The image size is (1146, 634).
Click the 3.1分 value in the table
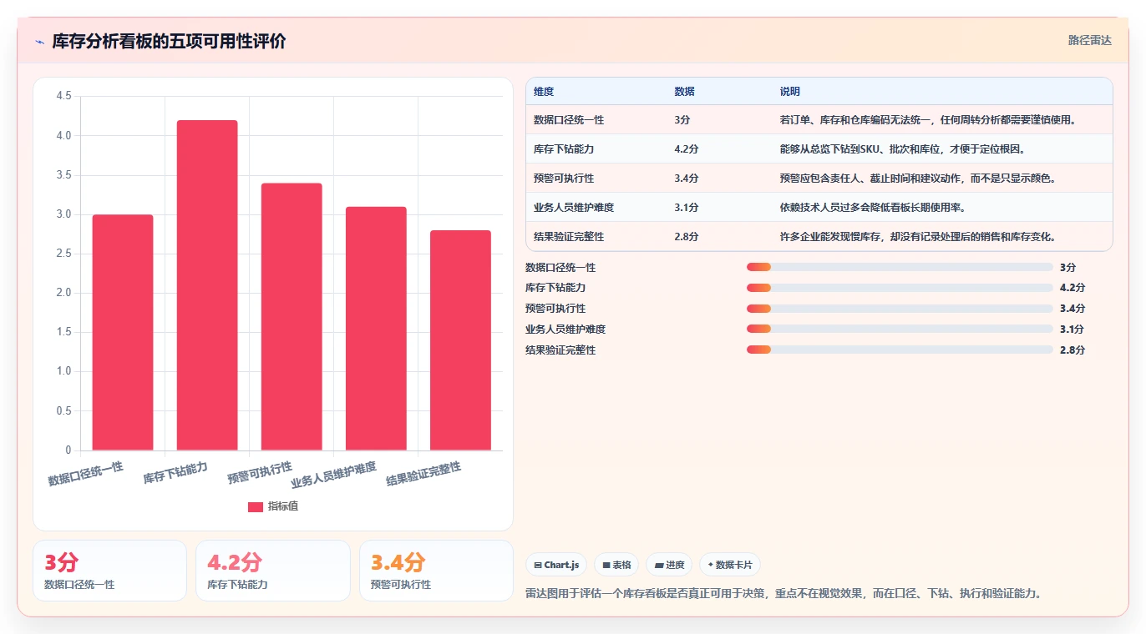coord(687,208)
